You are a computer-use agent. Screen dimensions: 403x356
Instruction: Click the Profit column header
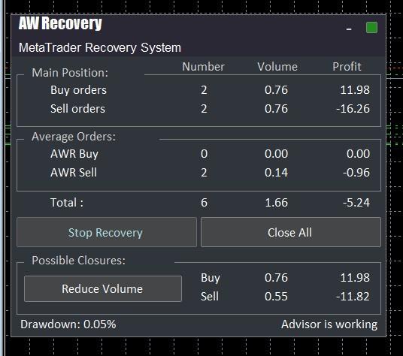(347, 67)
